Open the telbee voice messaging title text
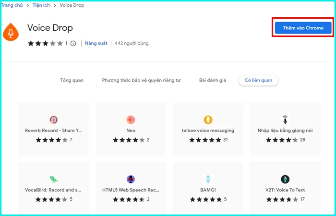Screen dimensions: 336x216 (208, 130)
